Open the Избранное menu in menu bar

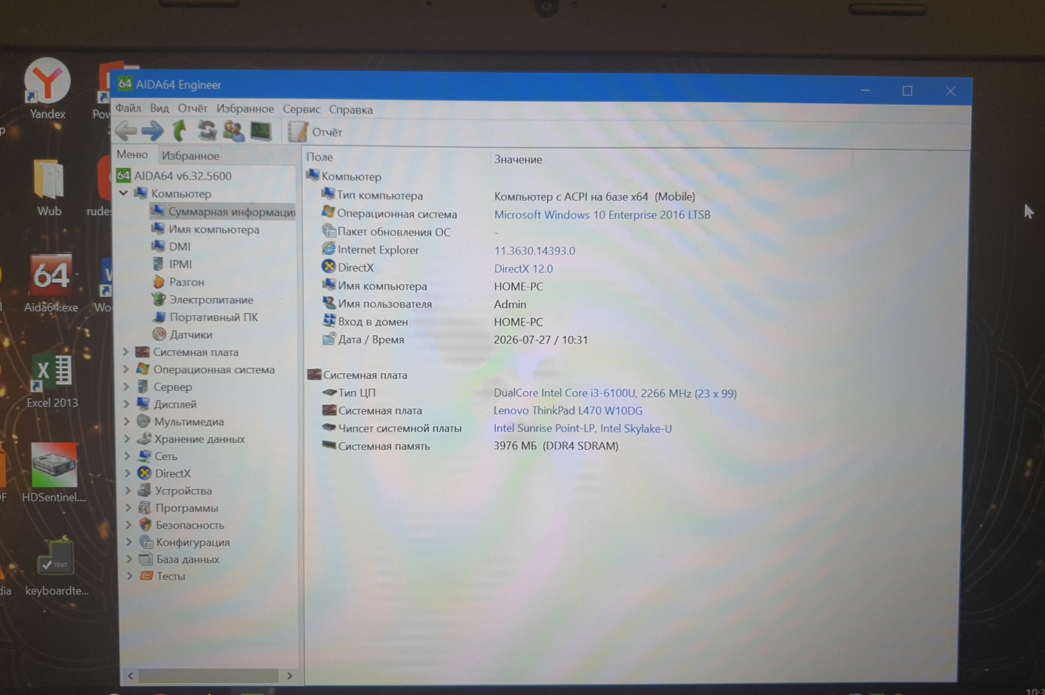pyautogui.click(x=245, y=109)
